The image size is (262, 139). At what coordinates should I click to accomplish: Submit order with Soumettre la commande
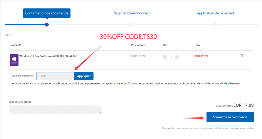pos(230,117)
